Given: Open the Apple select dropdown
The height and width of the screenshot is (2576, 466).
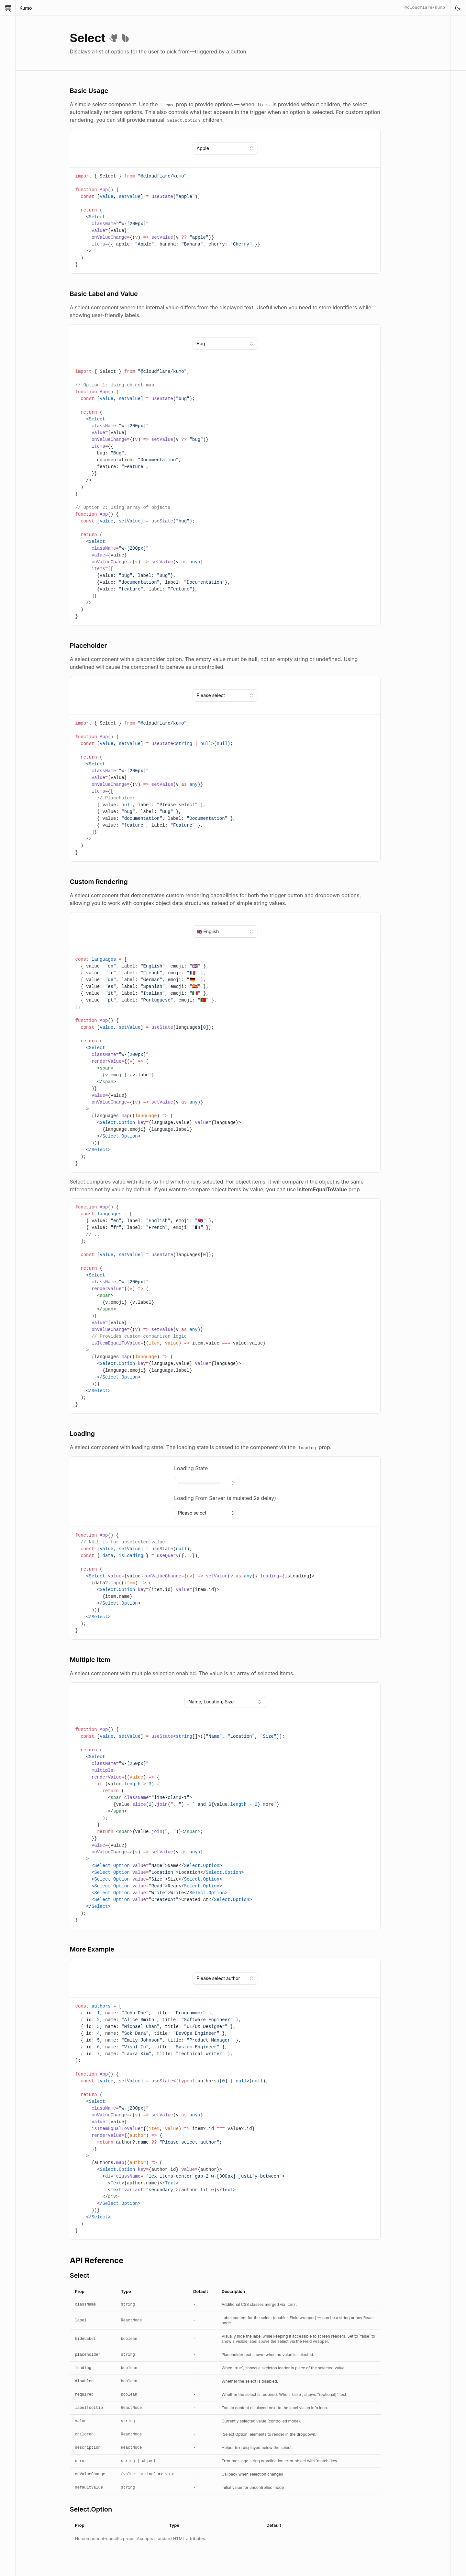Looking at the screenshot, I should coord(225,148).
